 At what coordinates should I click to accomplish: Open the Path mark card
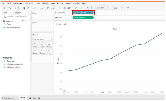tap(49, 52)
